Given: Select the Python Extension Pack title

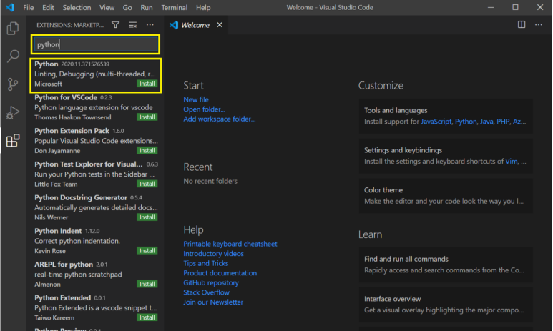Looking at the screenshot, I should pos(72,131).
